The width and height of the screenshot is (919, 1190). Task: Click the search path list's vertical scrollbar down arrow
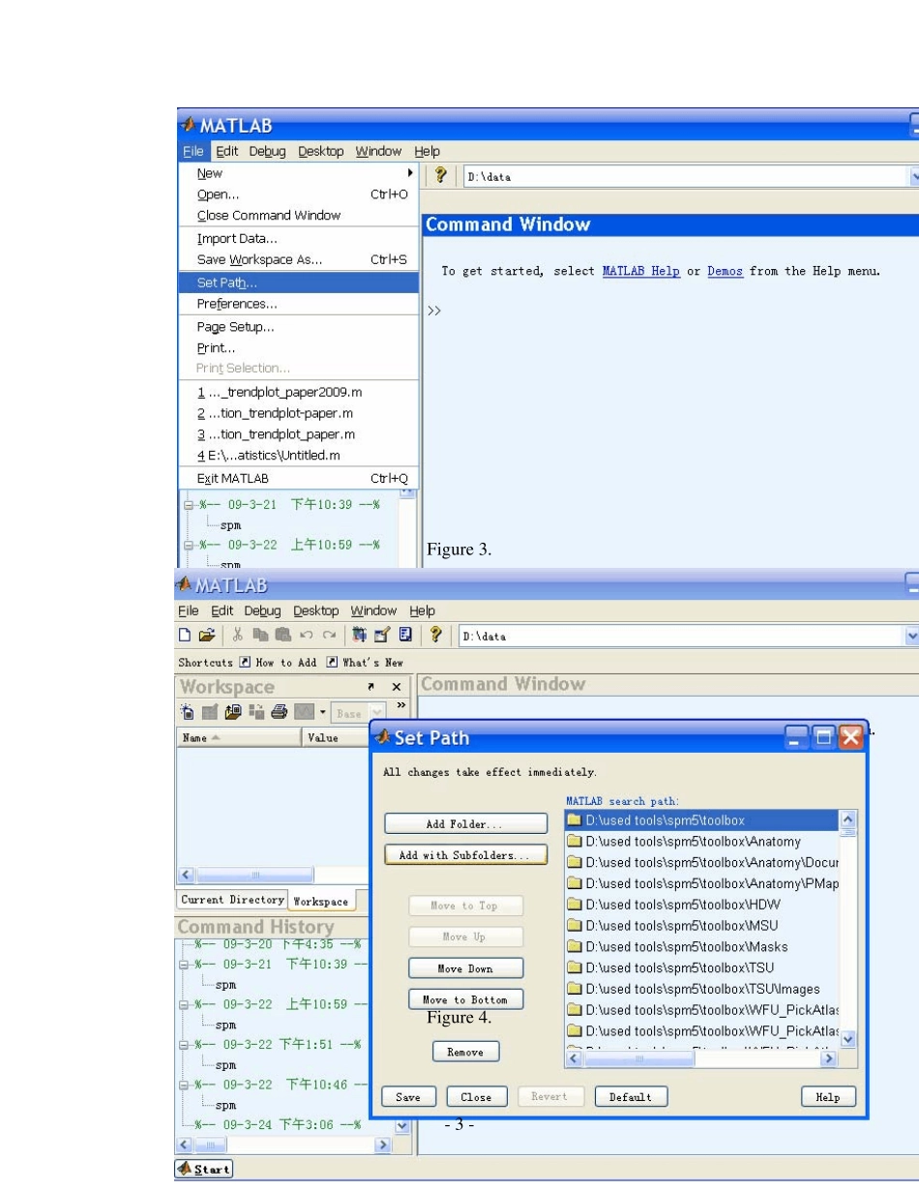pos(848,1038)
